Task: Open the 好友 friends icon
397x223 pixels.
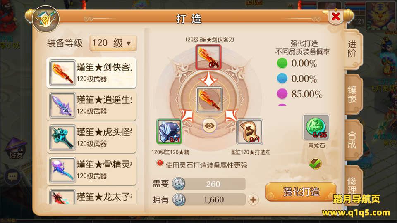Action: (x=16, y=148)
